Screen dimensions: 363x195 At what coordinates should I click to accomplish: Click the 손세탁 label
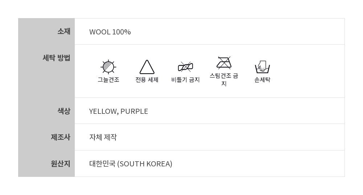262,80
